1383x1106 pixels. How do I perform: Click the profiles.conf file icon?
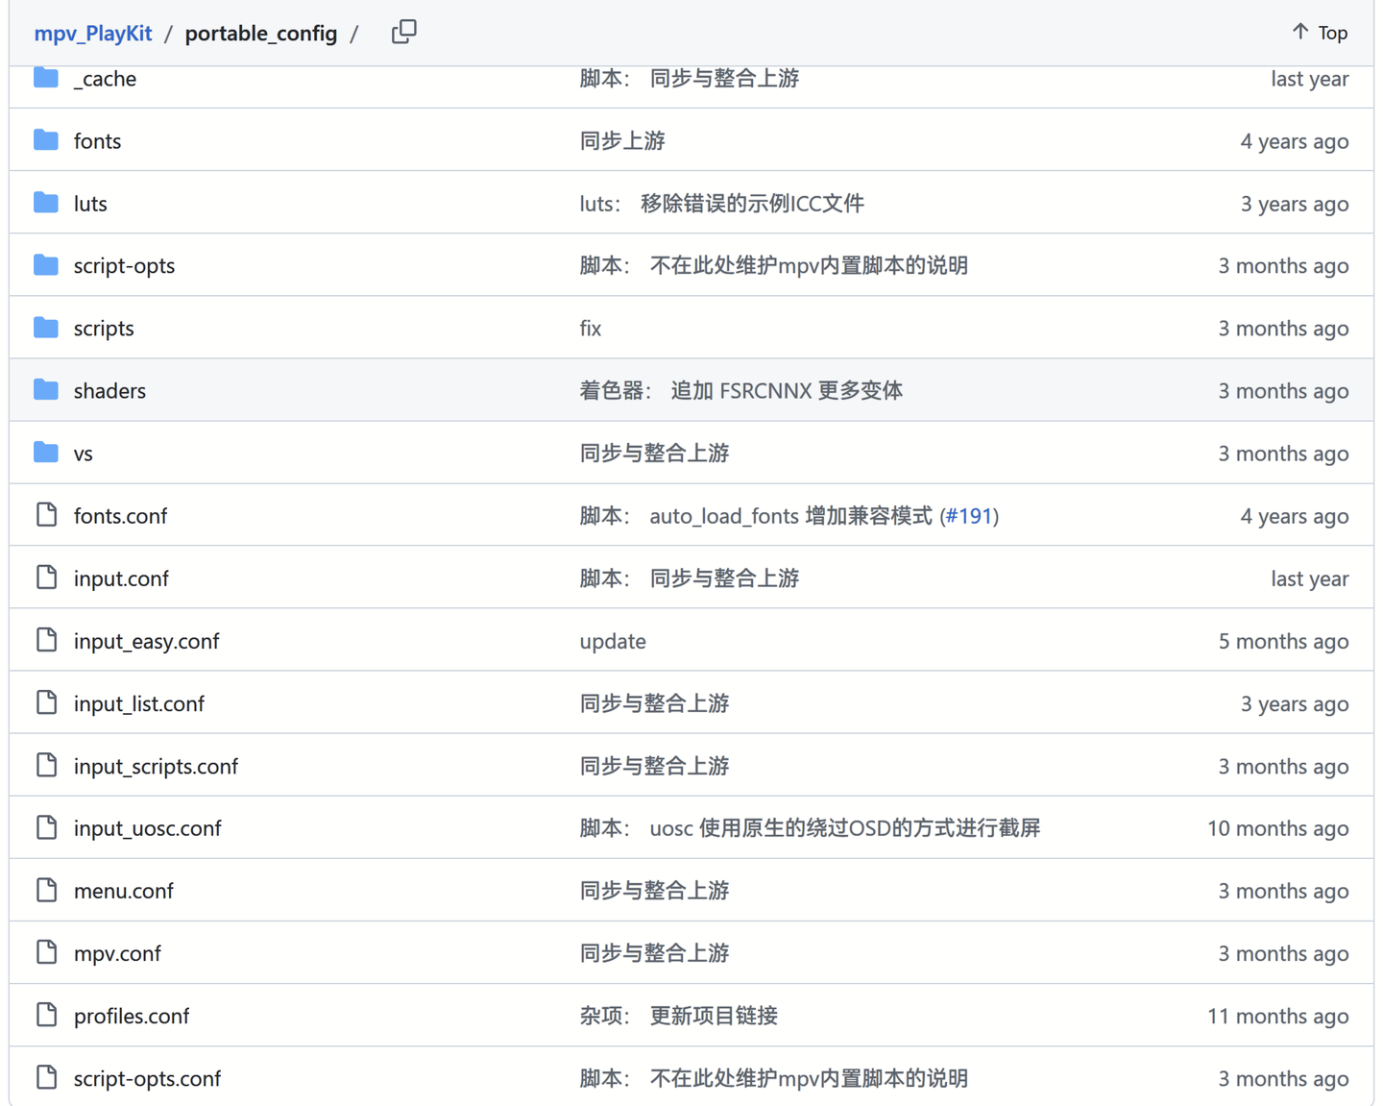pos(46,1015)
